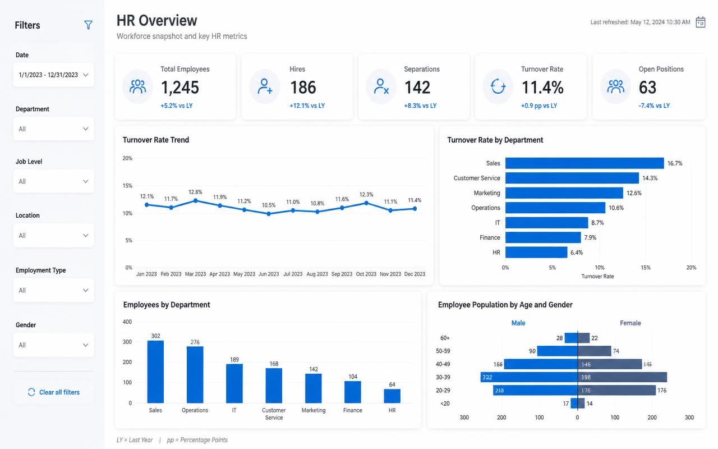The height and width of the screenshot is (449, 718).
Task: Click the male 60+ age bar
Action: pos(571,338)
